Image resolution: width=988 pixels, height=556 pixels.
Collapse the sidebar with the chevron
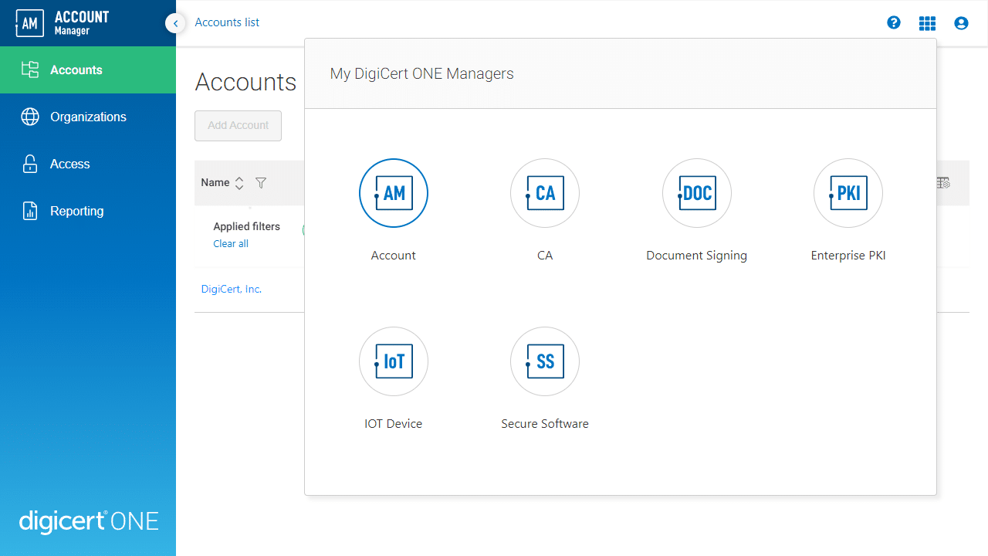click(x=175, y=23)
